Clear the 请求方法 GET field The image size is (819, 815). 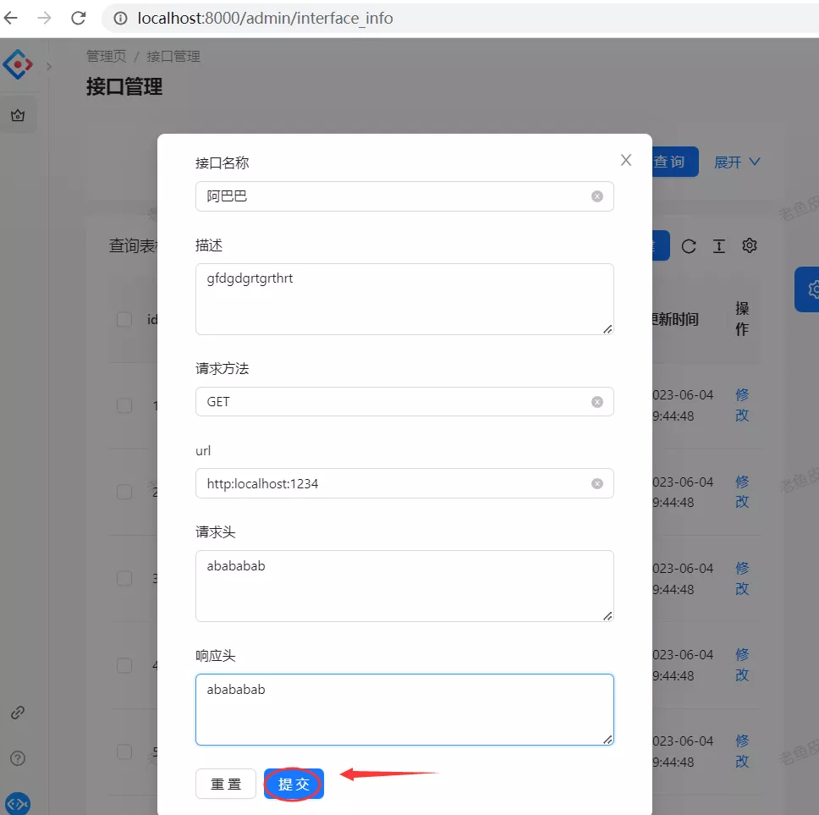click(x=597, y=402)
